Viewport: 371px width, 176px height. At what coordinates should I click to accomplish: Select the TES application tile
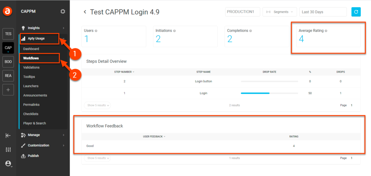(8, 34)
